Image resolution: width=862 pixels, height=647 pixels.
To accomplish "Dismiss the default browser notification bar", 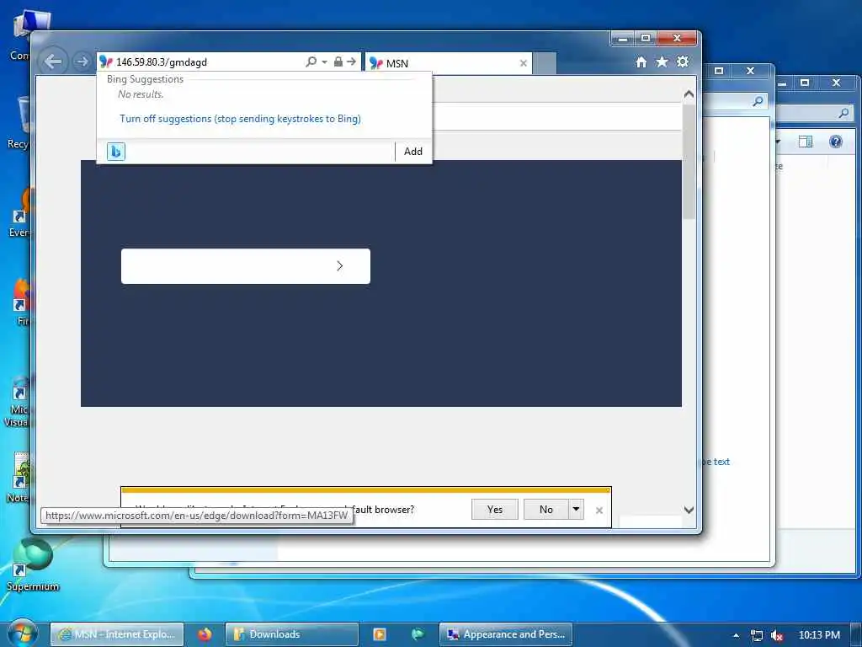I will click(599, 511).
